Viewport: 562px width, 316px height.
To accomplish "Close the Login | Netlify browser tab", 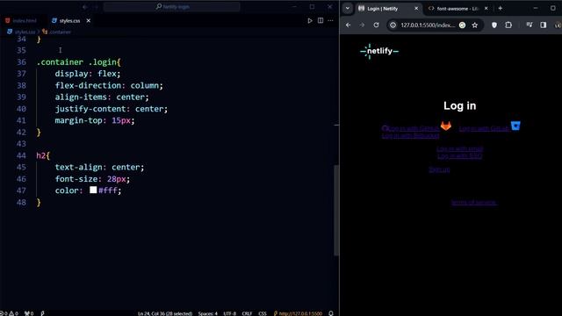I will click(416, 8).
